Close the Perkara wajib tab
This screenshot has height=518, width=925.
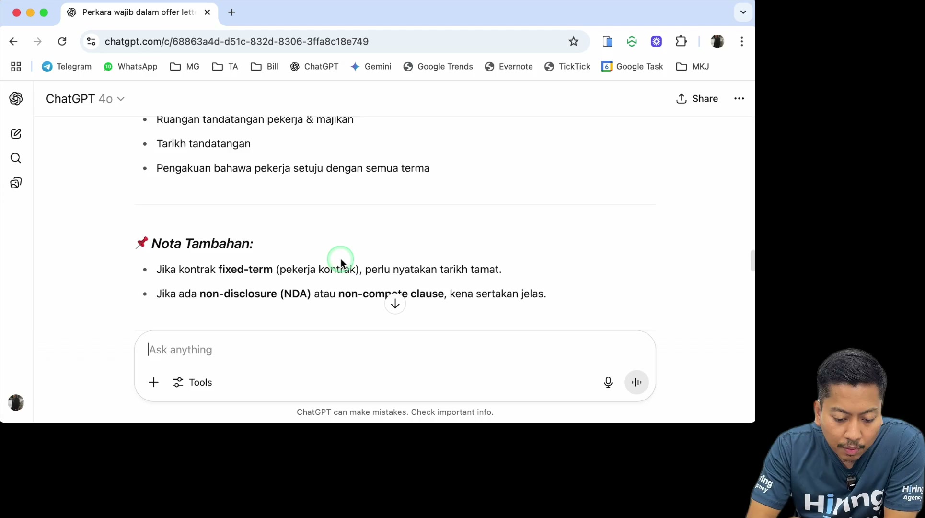pos(208,12)
